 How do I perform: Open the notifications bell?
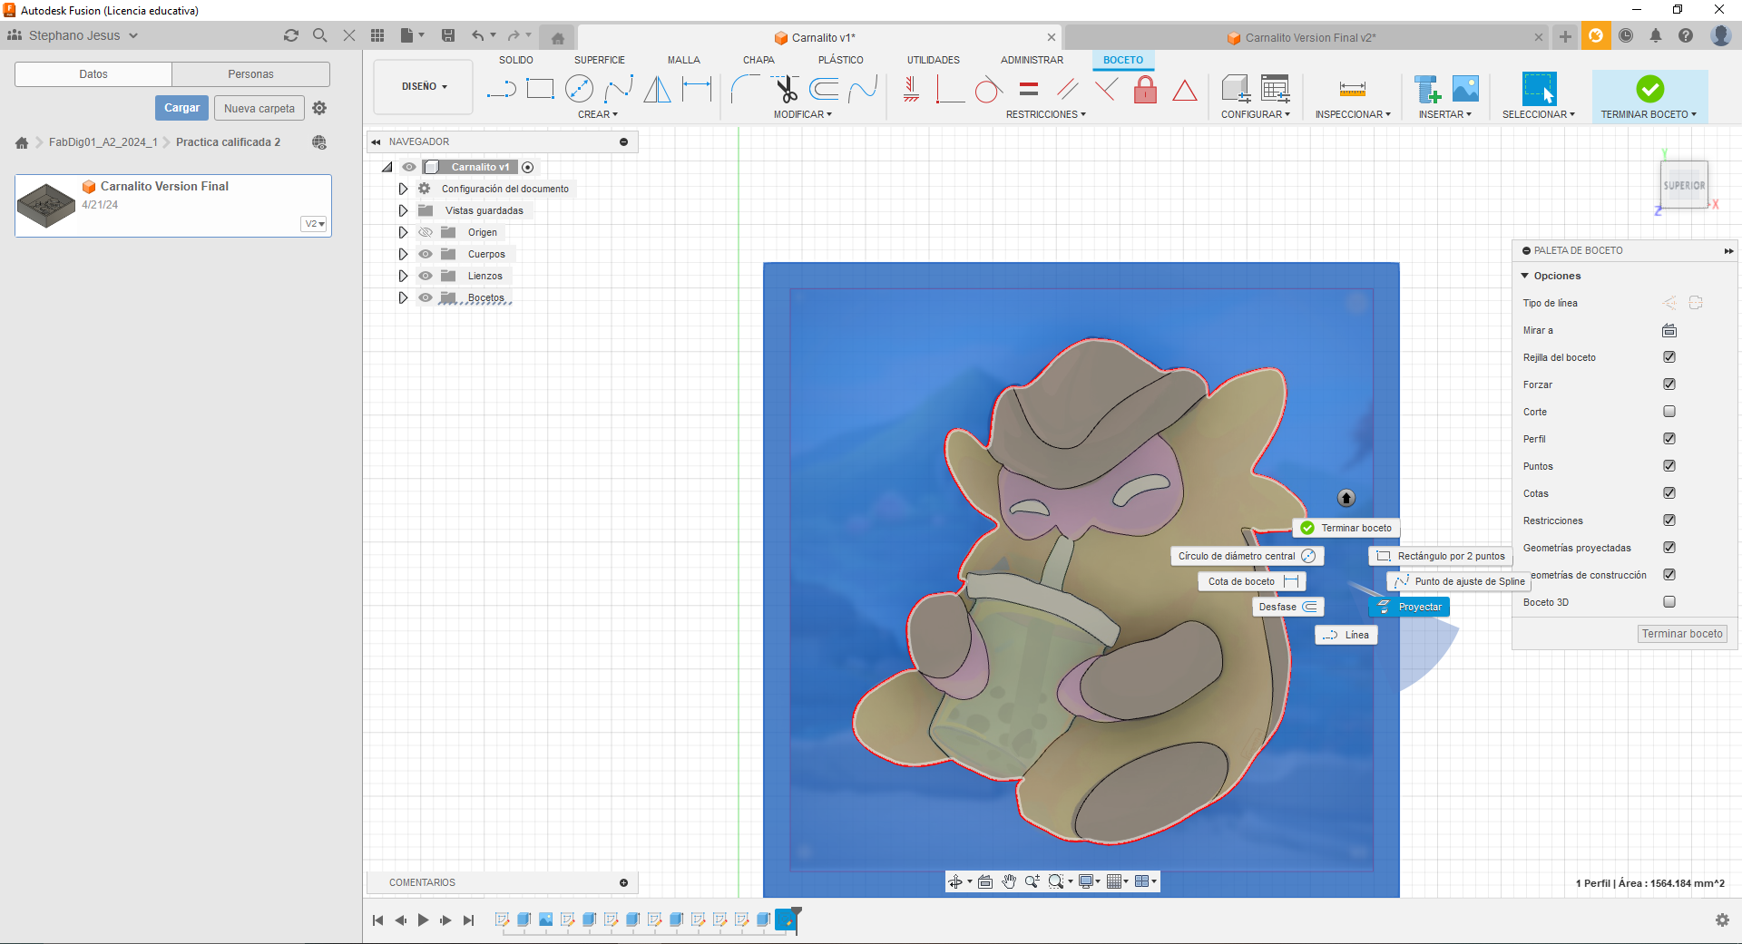tap(1656, 35)
